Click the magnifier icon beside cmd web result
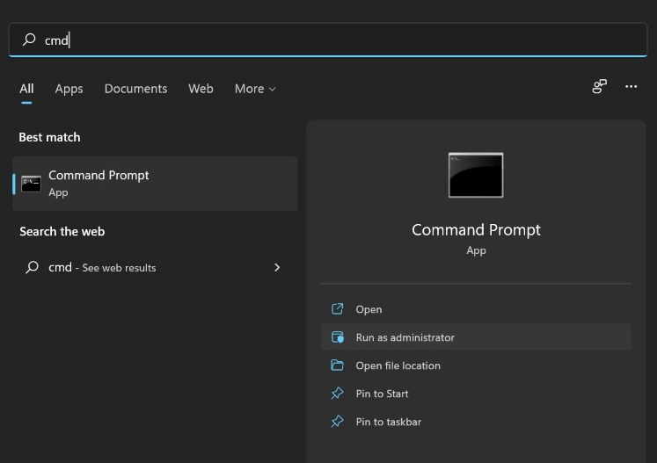657x463 pixels. point(32,267)
